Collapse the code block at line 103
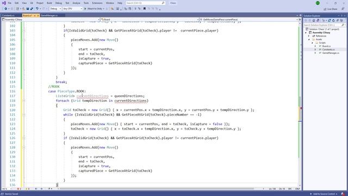The width and height of the screenshot is (348, 196). tap(24, 30)
